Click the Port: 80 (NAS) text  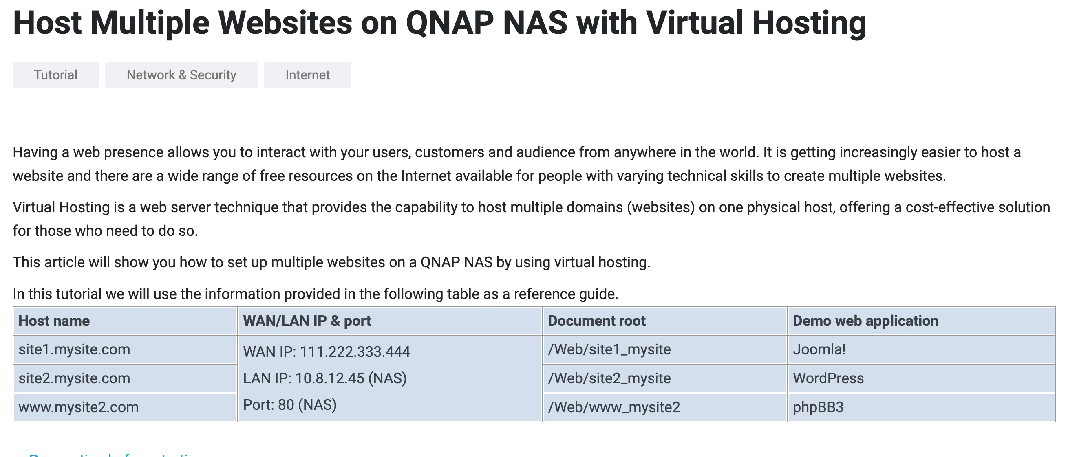pos(289,405)
